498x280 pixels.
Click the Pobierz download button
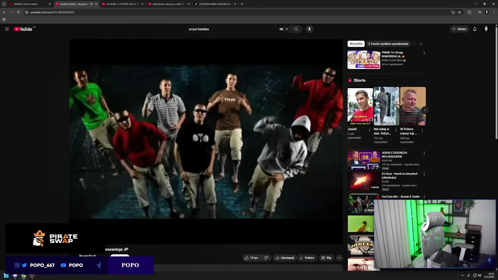307,258
